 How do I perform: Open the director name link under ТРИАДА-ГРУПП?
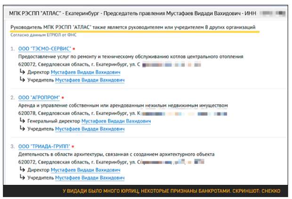click(85, 170)
